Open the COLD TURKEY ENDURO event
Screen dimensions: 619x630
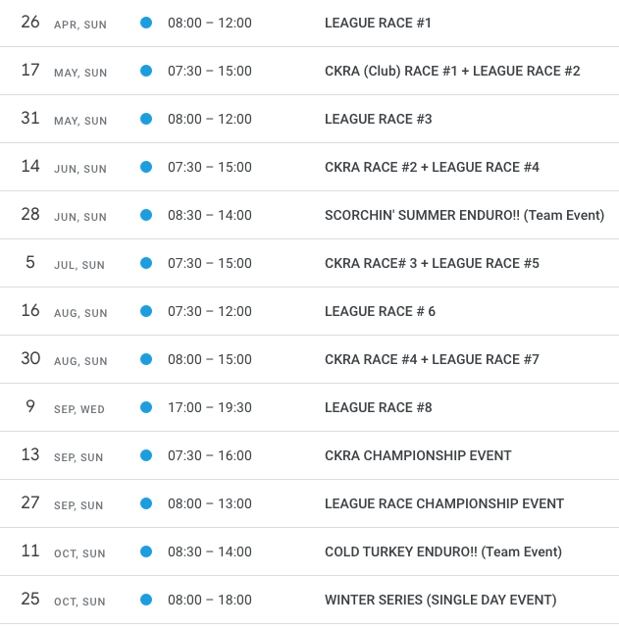click(x=443, y=551)
